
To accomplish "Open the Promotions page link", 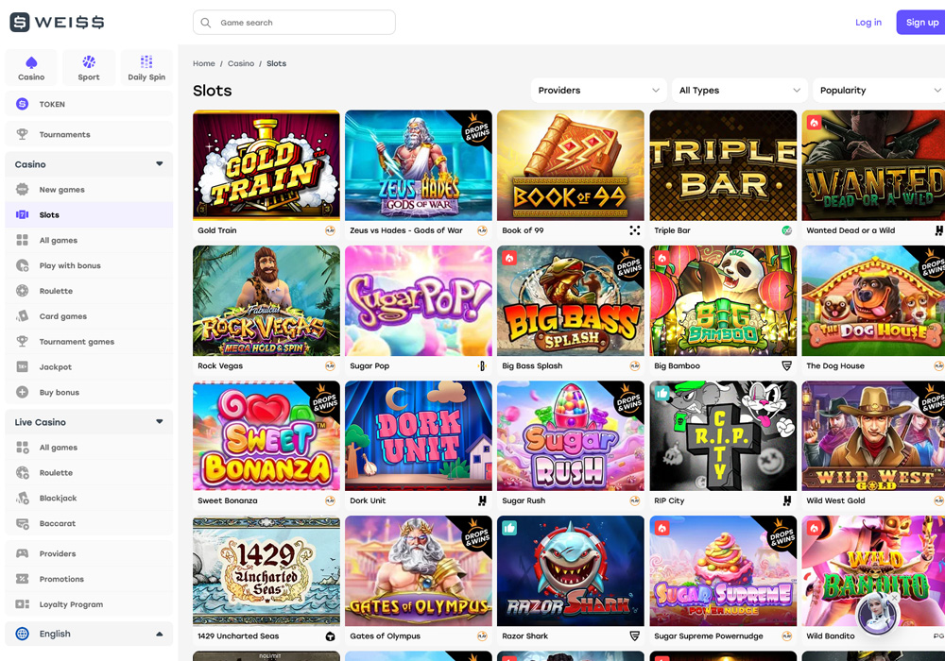I will (89, 579).
